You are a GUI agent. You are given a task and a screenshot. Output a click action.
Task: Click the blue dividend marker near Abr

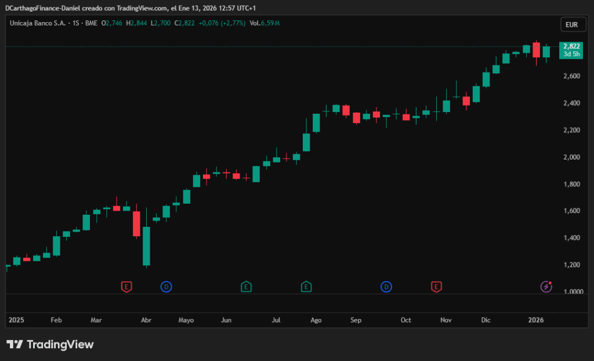coord(166,286)
